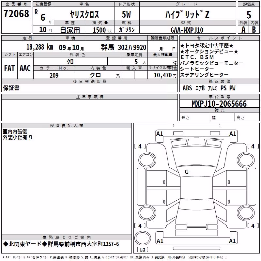Select model code 6AA-MXPJ10
The height and width of the screenshot is (261, 261).
(187, 30)
